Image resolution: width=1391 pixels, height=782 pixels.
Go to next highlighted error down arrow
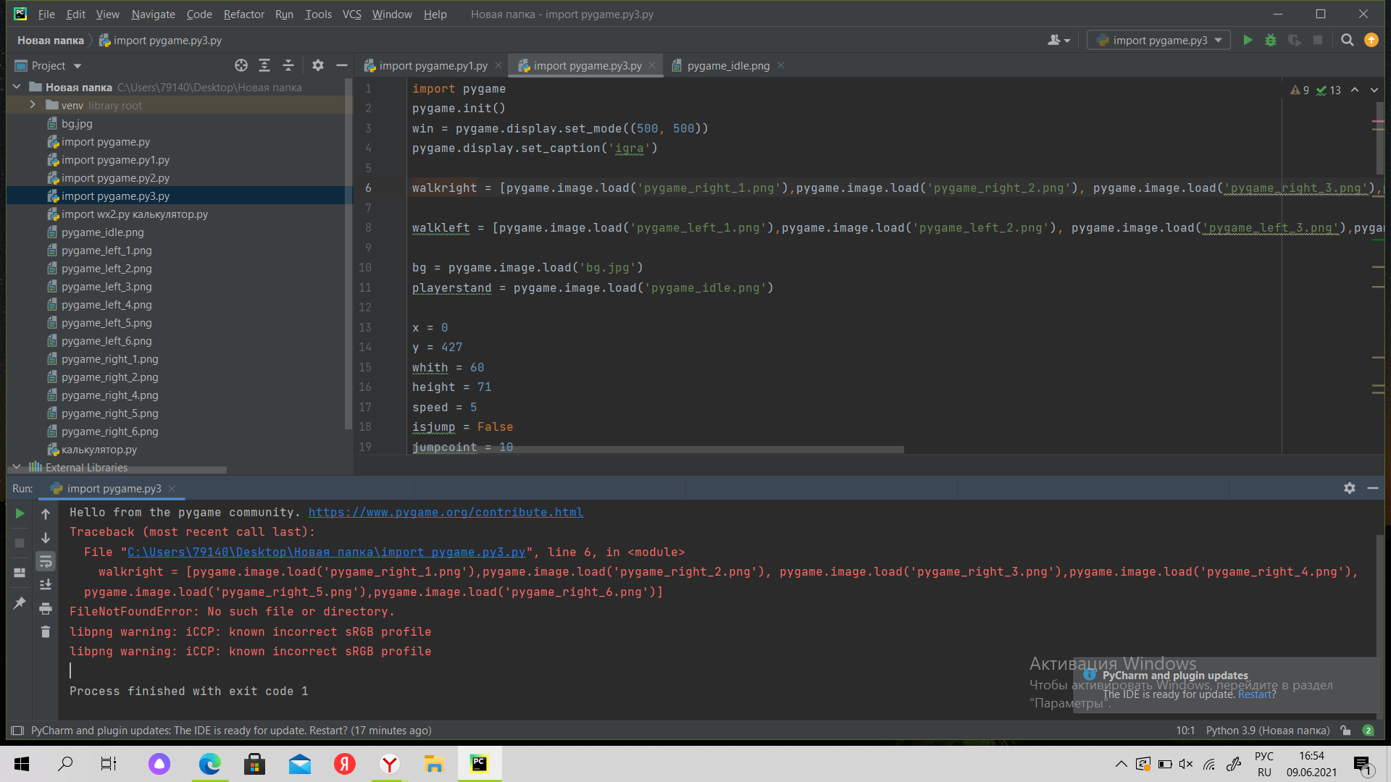click(1374, 90)
